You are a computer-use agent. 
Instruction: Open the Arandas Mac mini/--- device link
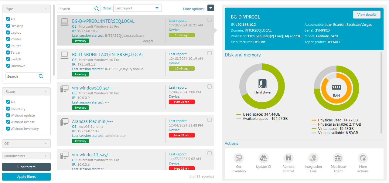pos(92,121)
